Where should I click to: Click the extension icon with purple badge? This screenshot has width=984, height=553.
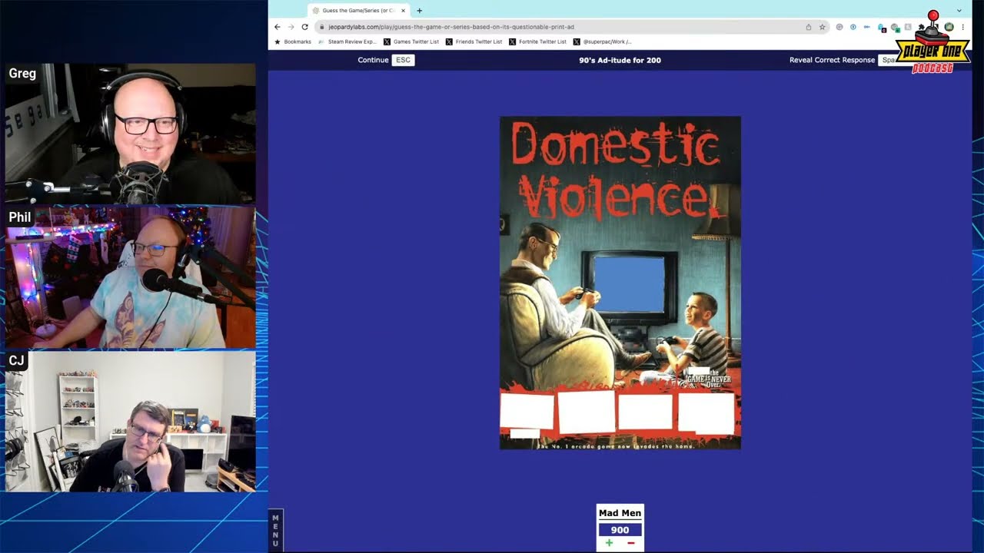[882, 28]
